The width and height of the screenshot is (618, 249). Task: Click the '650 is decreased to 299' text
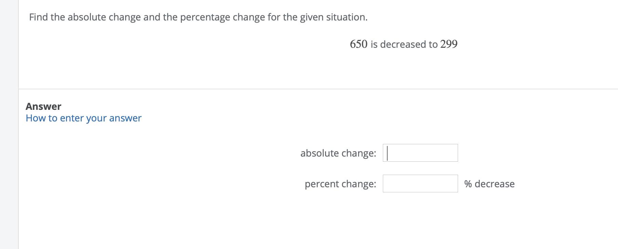[x=404, y=44]
